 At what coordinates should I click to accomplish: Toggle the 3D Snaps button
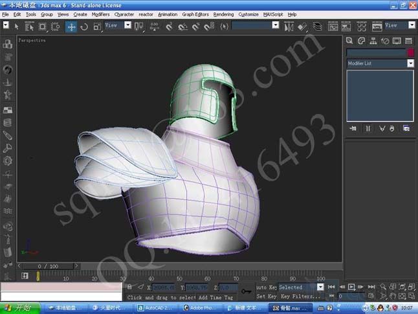pyautogui.click(x=169, y=27)
